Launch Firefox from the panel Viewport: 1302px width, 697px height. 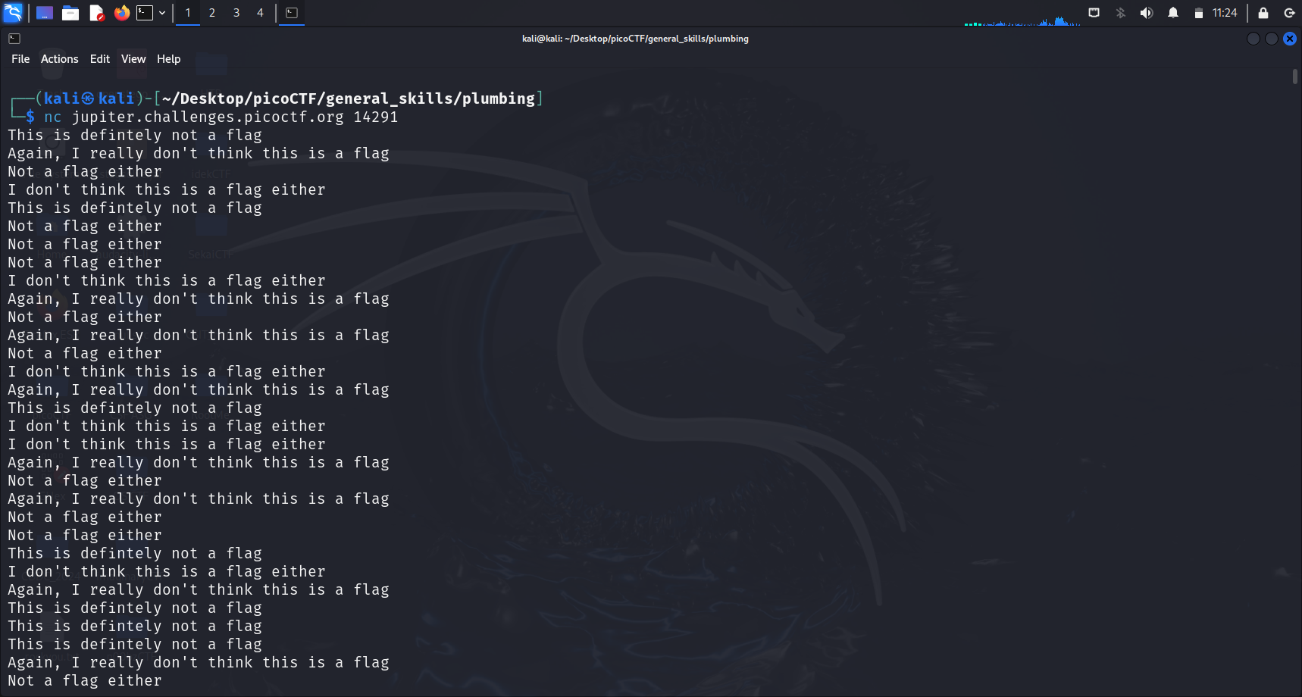point(121,13)
